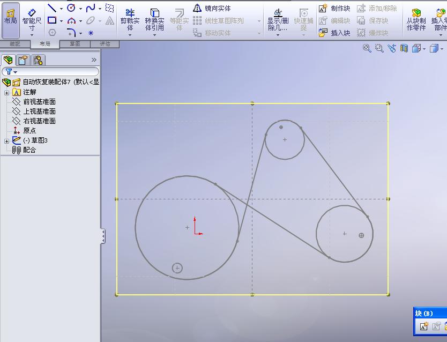Screen dimensions: 447x342
Task: Click the View Orientation cube icon
Action: tap(416, 48)
